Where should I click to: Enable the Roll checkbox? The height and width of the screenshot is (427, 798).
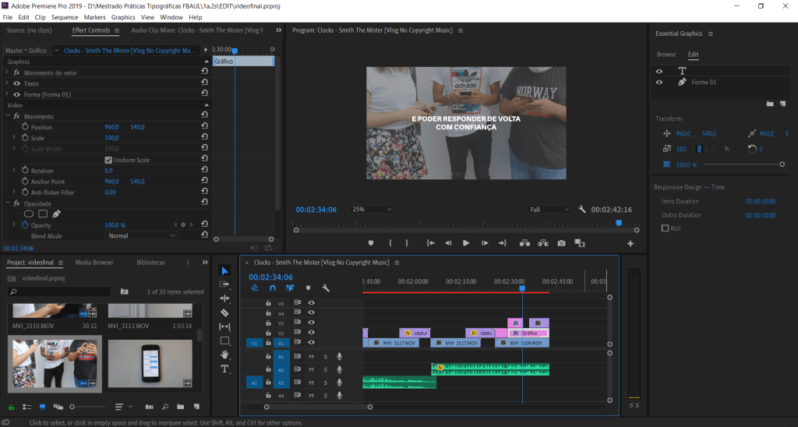665,228
